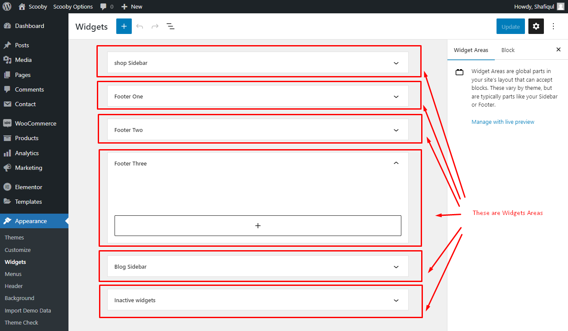Select Widgets in Appearance submenu
The height and width of the screenshot is (331, 568).
[x=16, y=262]
